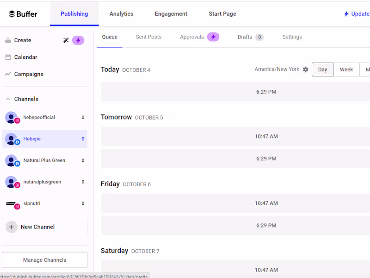Switch queue view to Day
This screenshot has width=370, height=278.
[x=322, y=69]
